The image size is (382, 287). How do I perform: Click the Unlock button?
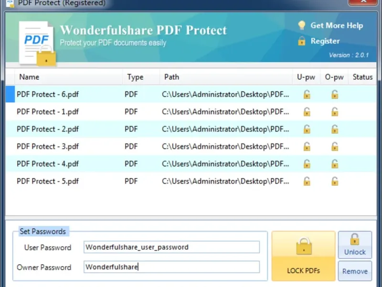click(355, 245)
